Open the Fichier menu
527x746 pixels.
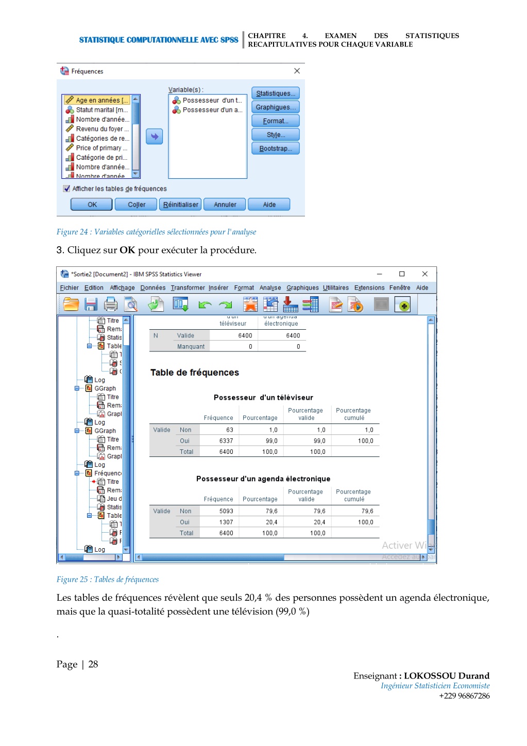pos(70,288)
